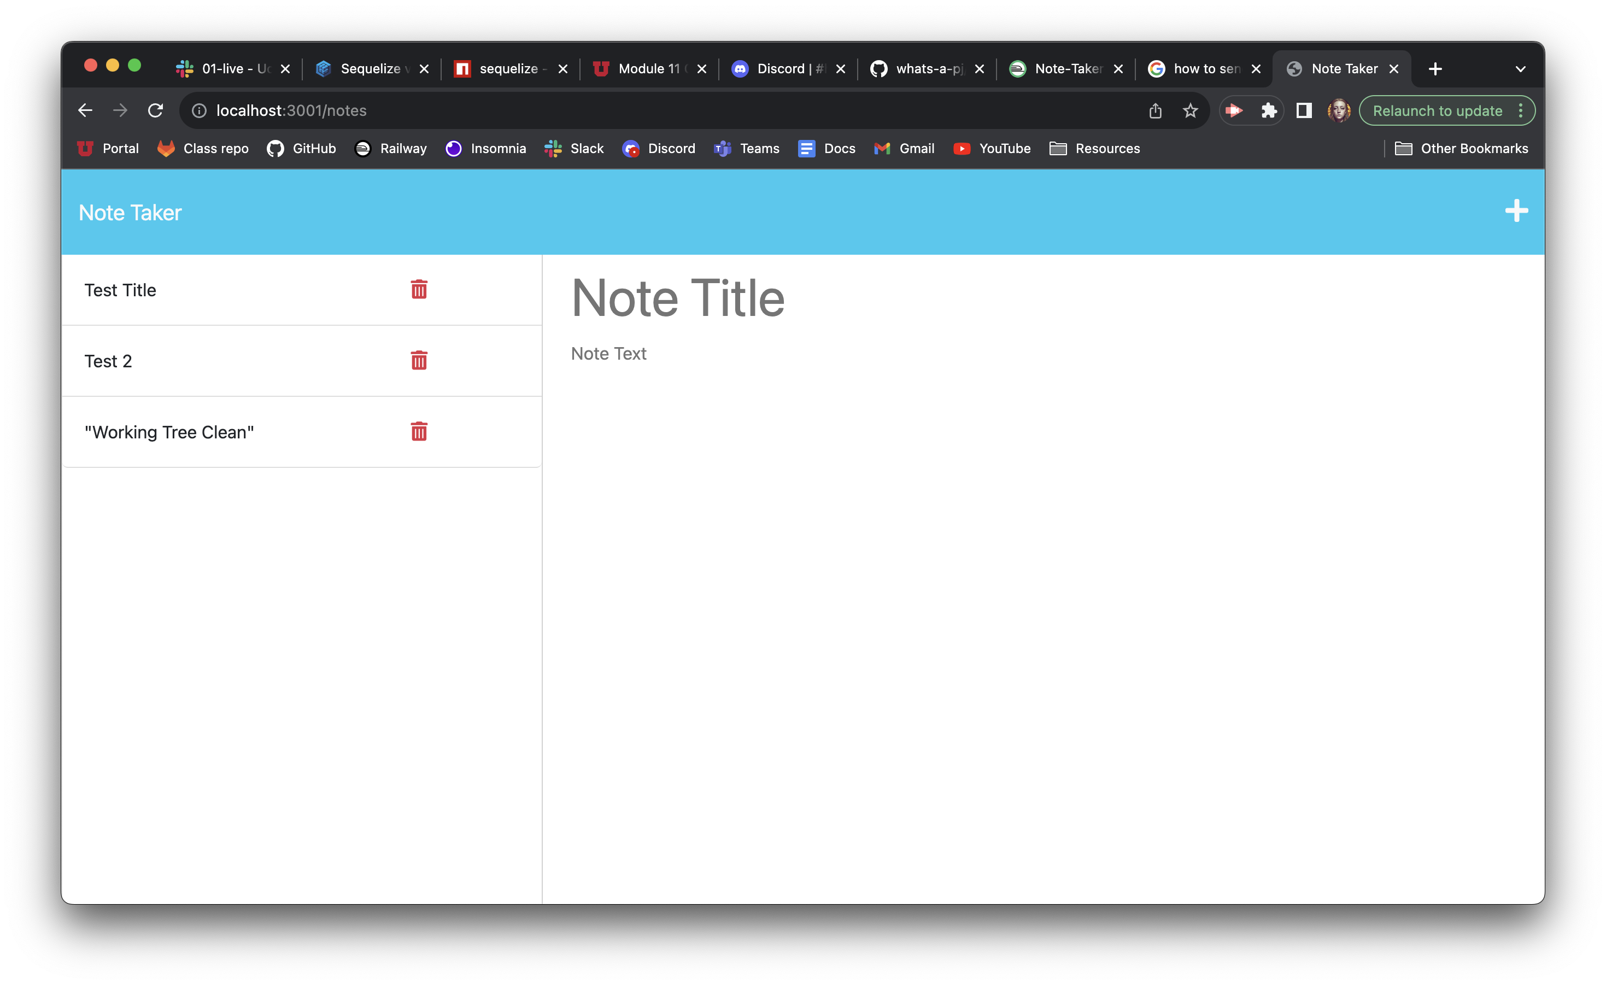This screenshot has width=1606, height=985.
Task: Select the 'Test 2' note from sidebar
Action: pyautogui.click(x=109, y=360)
